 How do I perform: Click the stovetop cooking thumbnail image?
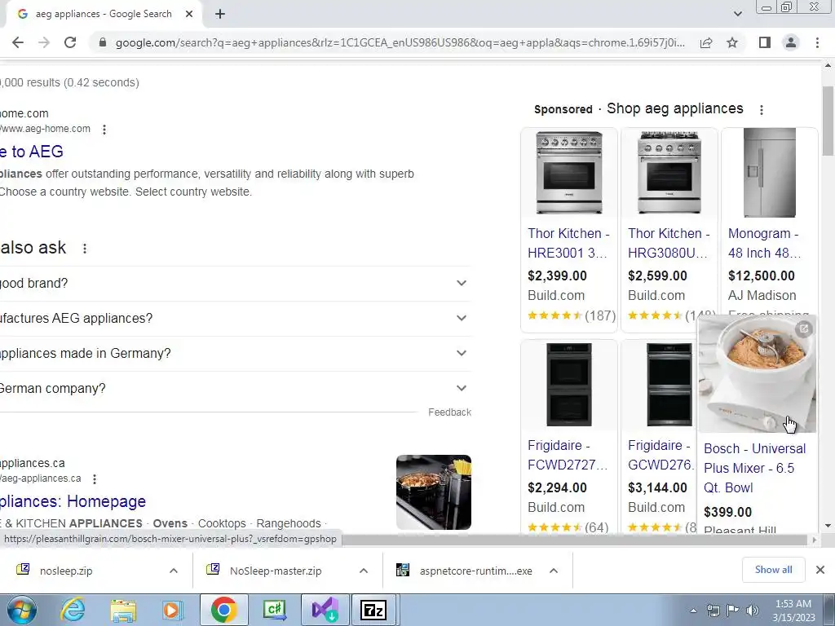pyautogui.click(x=434, y=492)
